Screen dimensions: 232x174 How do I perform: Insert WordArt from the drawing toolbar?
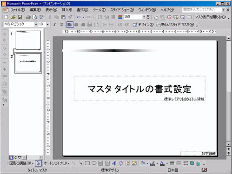[x=114, y=163]
